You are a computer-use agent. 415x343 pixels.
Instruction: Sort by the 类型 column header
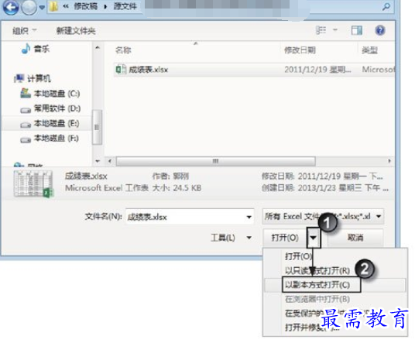(369, 50)
